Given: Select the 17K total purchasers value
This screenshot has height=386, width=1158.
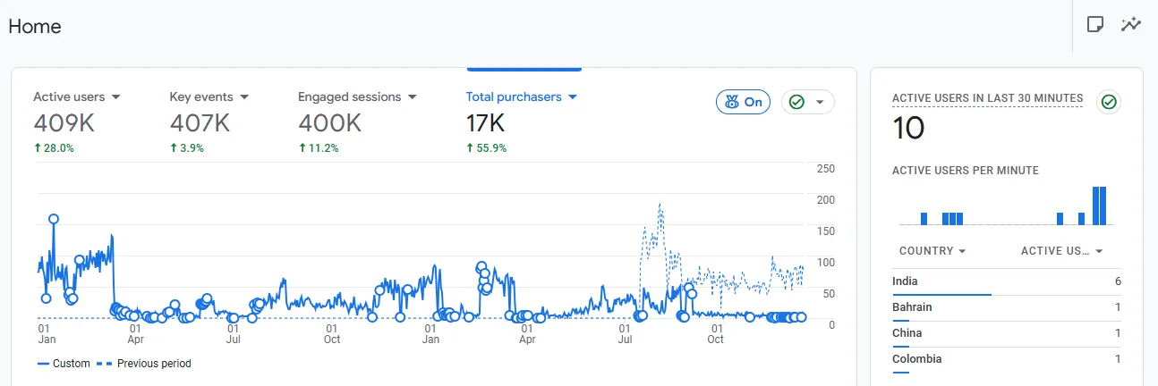Looking at the screenshot, I should (x=486, y=123).
